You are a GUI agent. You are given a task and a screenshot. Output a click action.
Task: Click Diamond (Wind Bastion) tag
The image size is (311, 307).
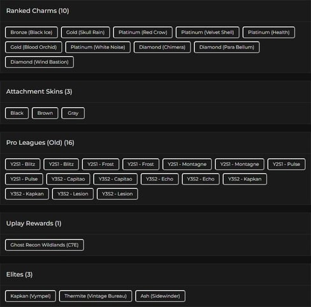[x=40, y=62]
